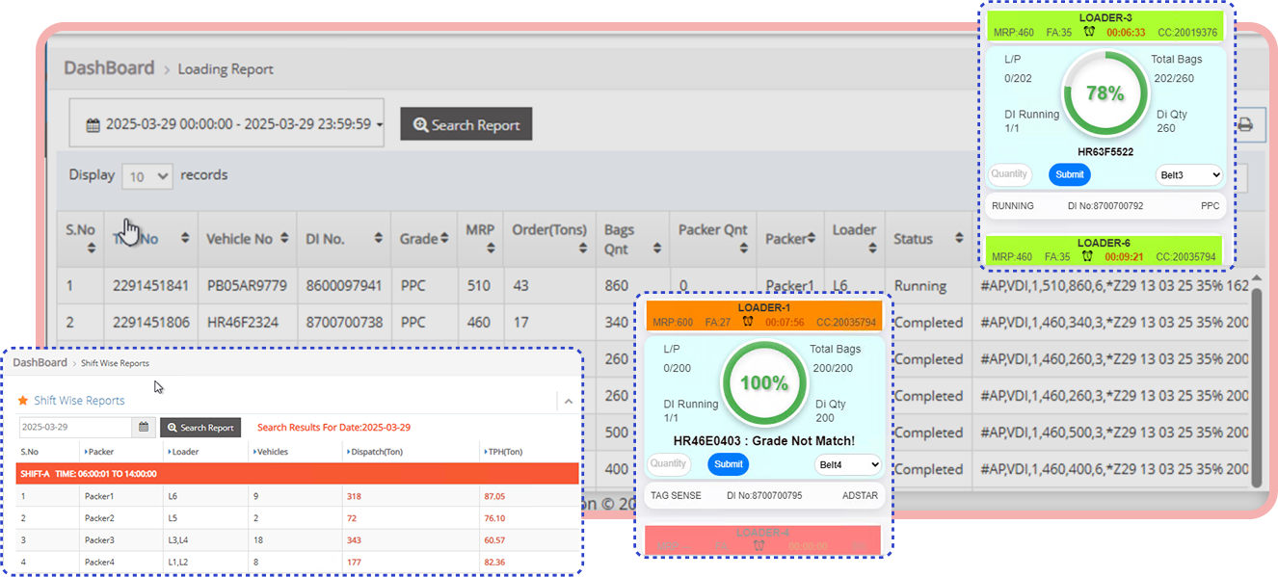Viewport: 1278px width, 577px height.
Task: Click the alarm clock icon in LOADER-1 header
Action: 747,321
